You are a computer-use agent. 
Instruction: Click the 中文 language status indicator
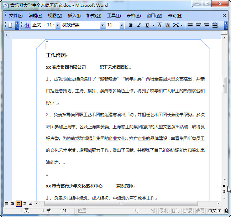[x=215, y=211]
